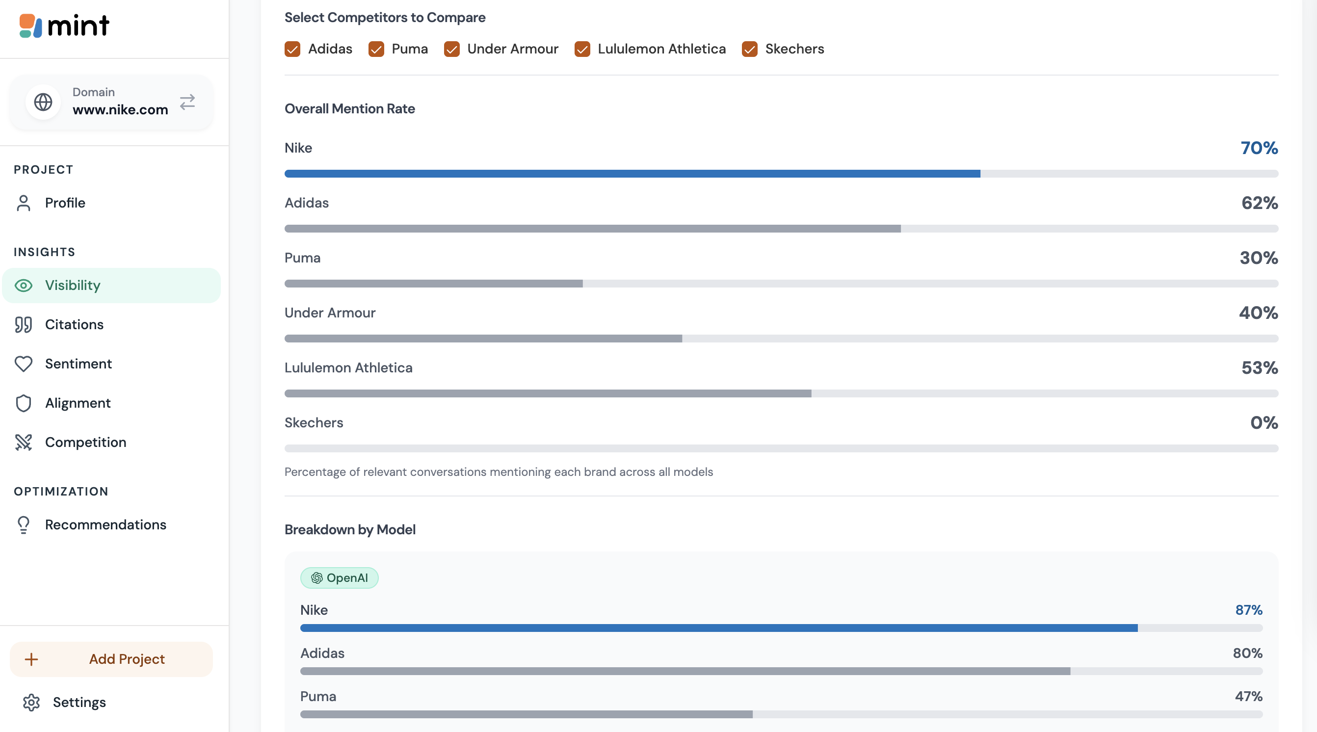This screenshot has height=732, width=1317.
Task: Click the Adidas overall mention rate bar
Action: pyautogui.click(x=781, y=229)
